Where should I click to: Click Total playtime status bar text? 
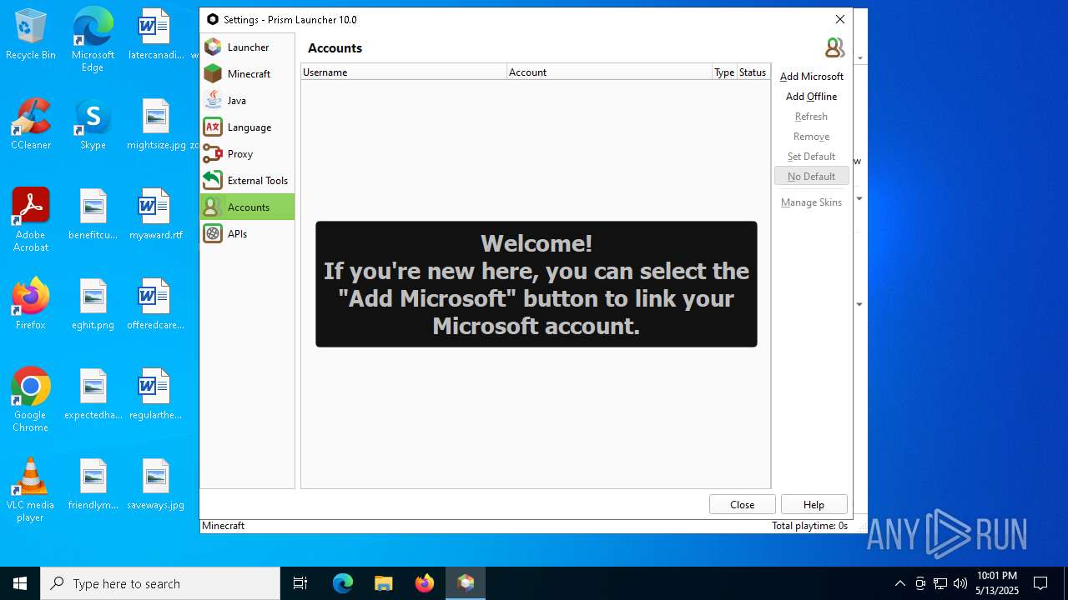(809, 526)
